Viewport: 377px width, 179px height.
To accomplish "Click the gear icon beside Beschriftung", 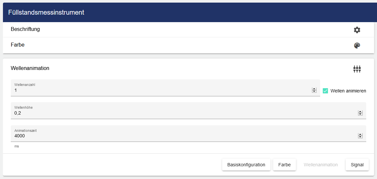I will (x=357, y=30).
